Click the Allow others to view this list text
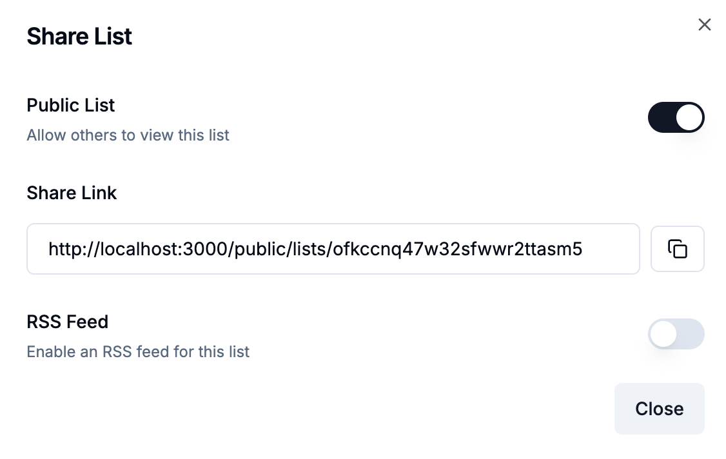 click(128, 135)
